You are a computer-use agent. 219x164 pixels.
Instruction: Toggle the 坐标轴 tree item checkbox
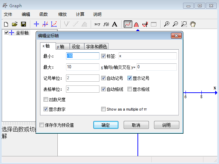click(6, 33)
